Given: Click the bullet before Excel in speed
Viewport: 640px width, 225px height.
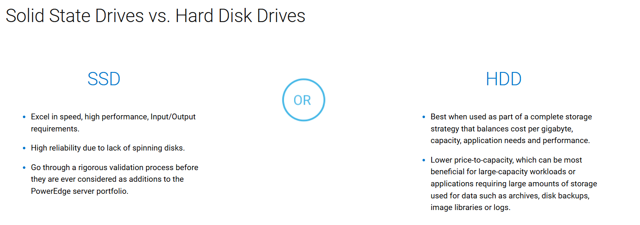Looking at the screenshot, I should point(24,117).
